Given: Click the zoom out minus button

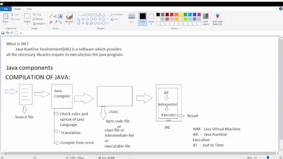Looking at the screenshot, I should pyautogui.click(x=256, y=158).
